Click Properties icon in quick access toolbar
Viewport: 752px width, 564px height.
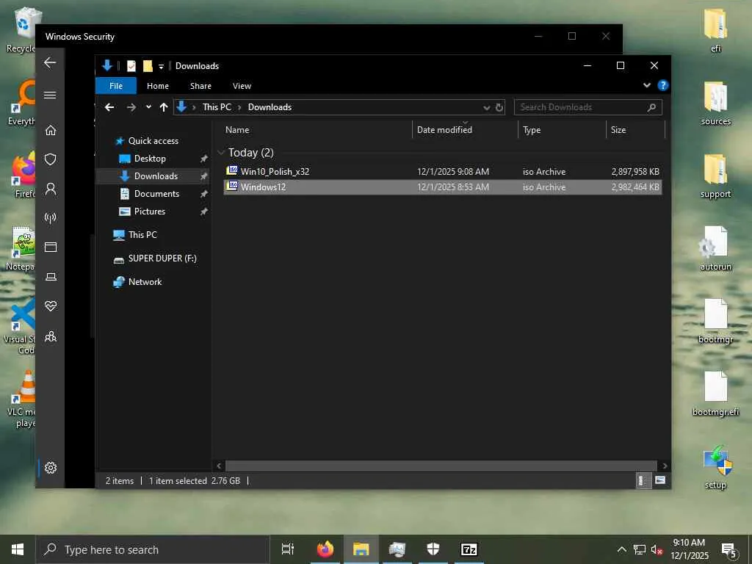point(131,66)
